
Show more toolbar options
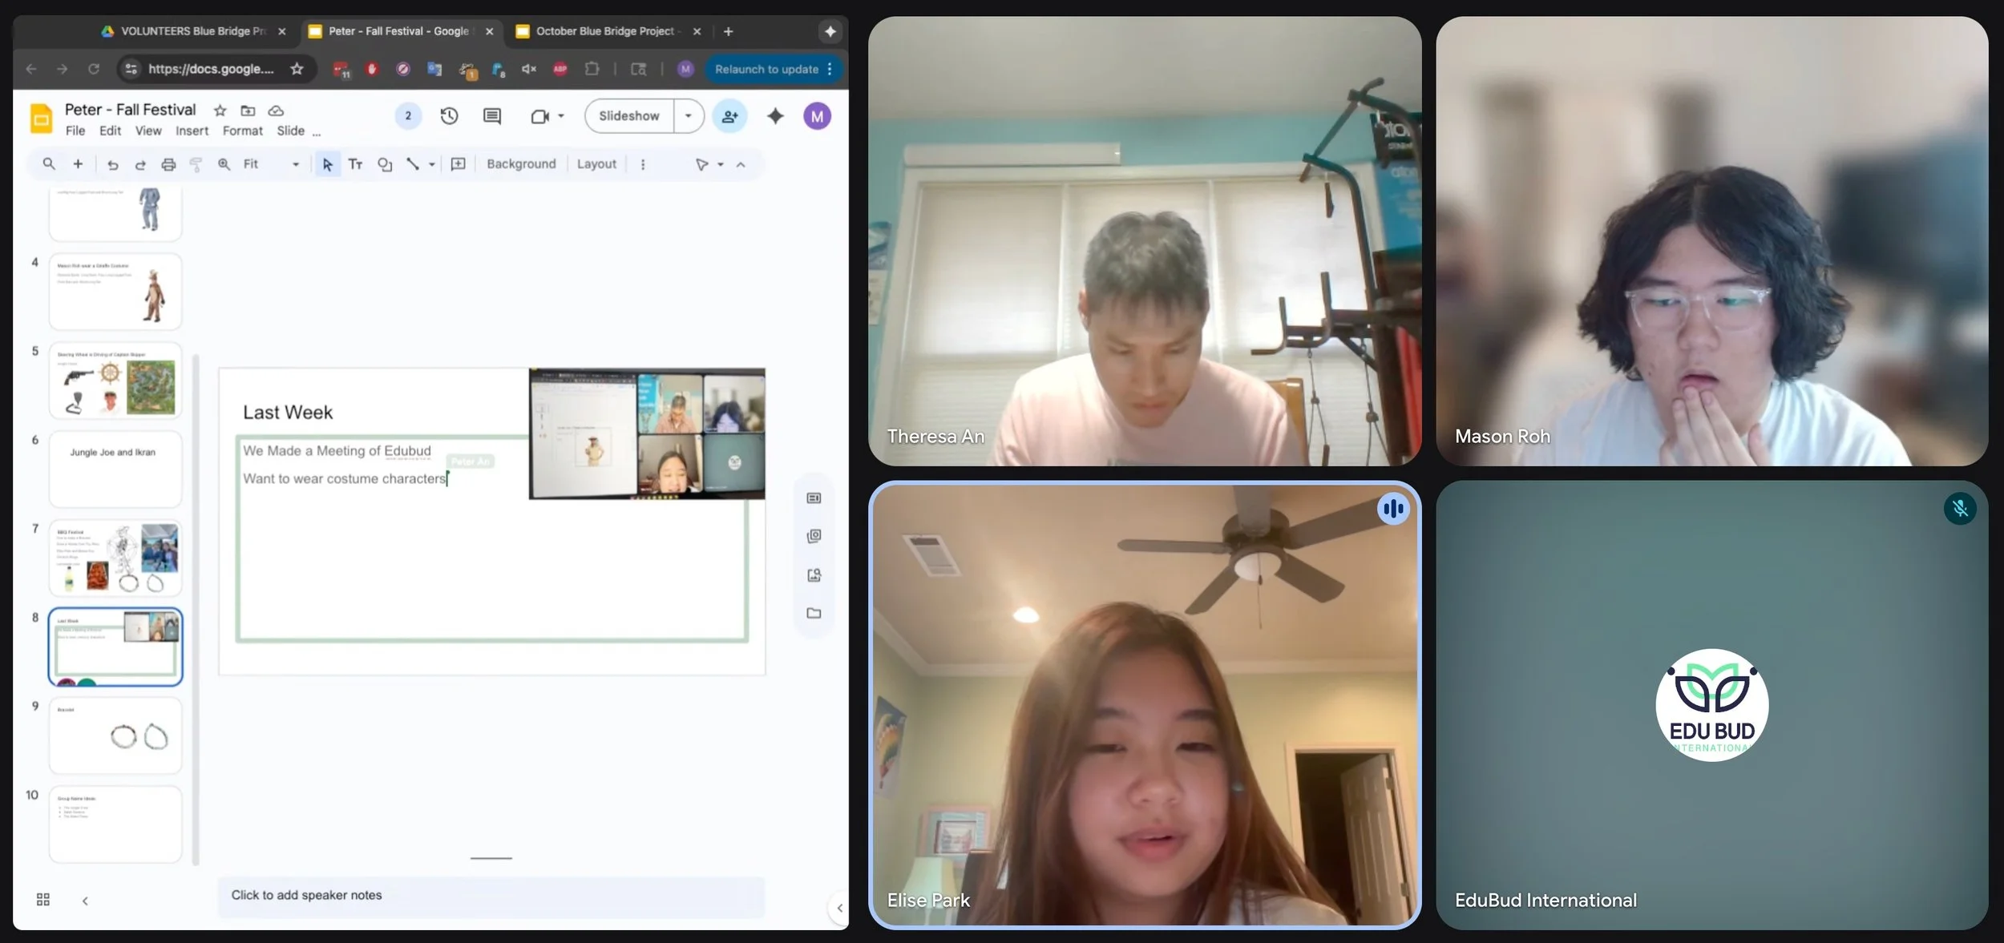click(x=642, y=164)
